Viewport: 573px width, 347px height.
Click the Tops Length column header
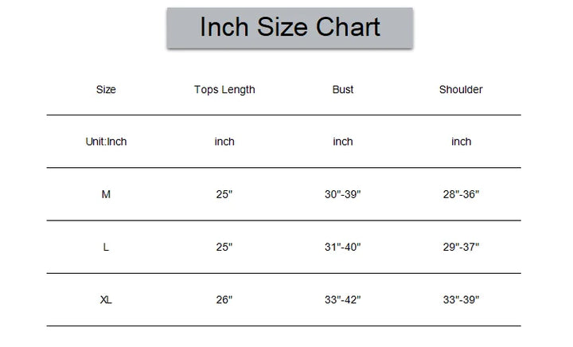pos(224,90)
